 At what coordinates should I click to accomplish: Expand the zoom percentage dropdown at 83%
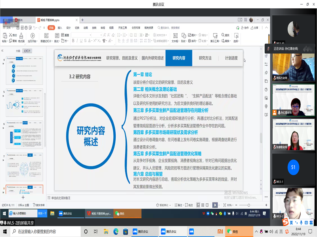[x=231, y=205]
